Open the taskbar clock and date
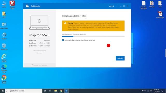 click(x=157, y=91)
